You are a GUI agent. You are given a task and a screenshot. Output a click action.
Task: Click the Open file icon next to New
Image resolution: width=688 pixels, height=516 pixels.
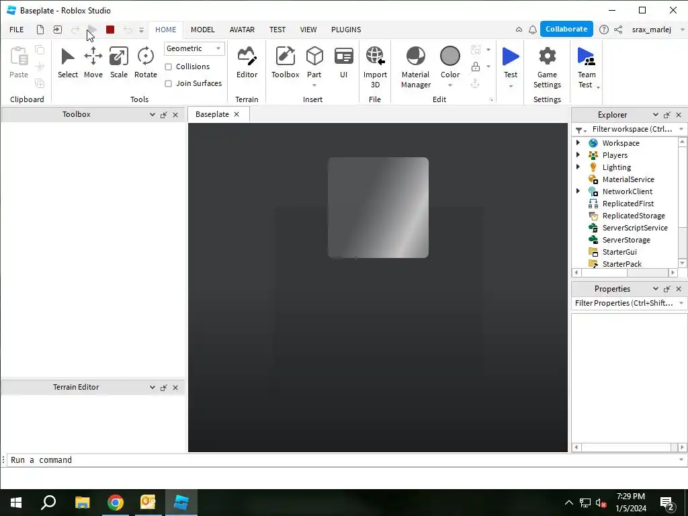pyautogui.click(x=58, y=30)
